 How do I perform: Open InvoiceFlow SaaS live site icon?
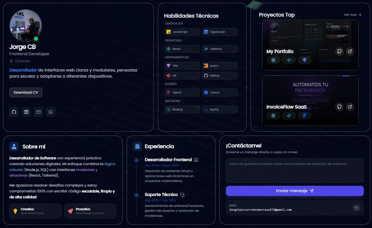350,107
